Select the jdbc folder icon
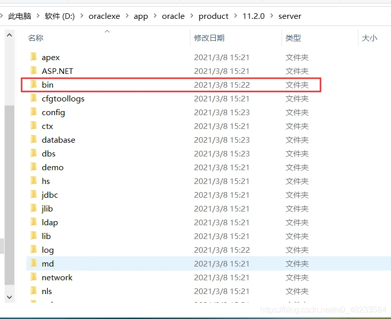Image resolution: width=391 pixels, height=319 pixels. [34, 195]
